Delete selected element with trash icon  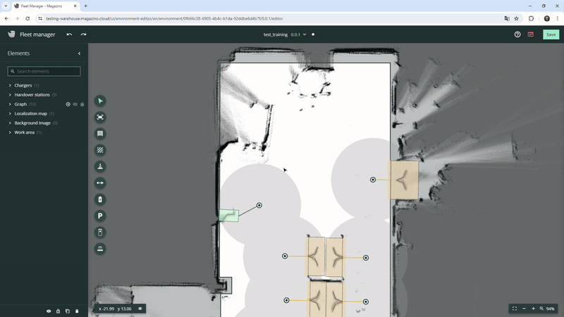click(77, 311)
